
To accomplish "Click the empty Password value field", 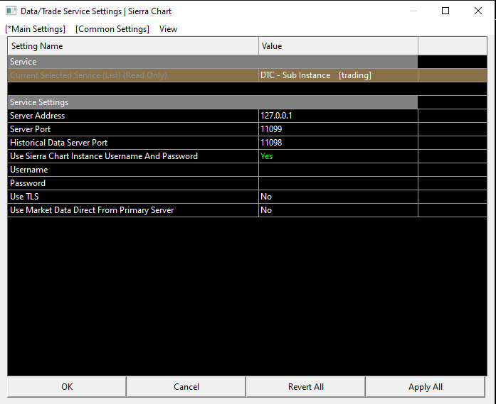I will [338, 183].
